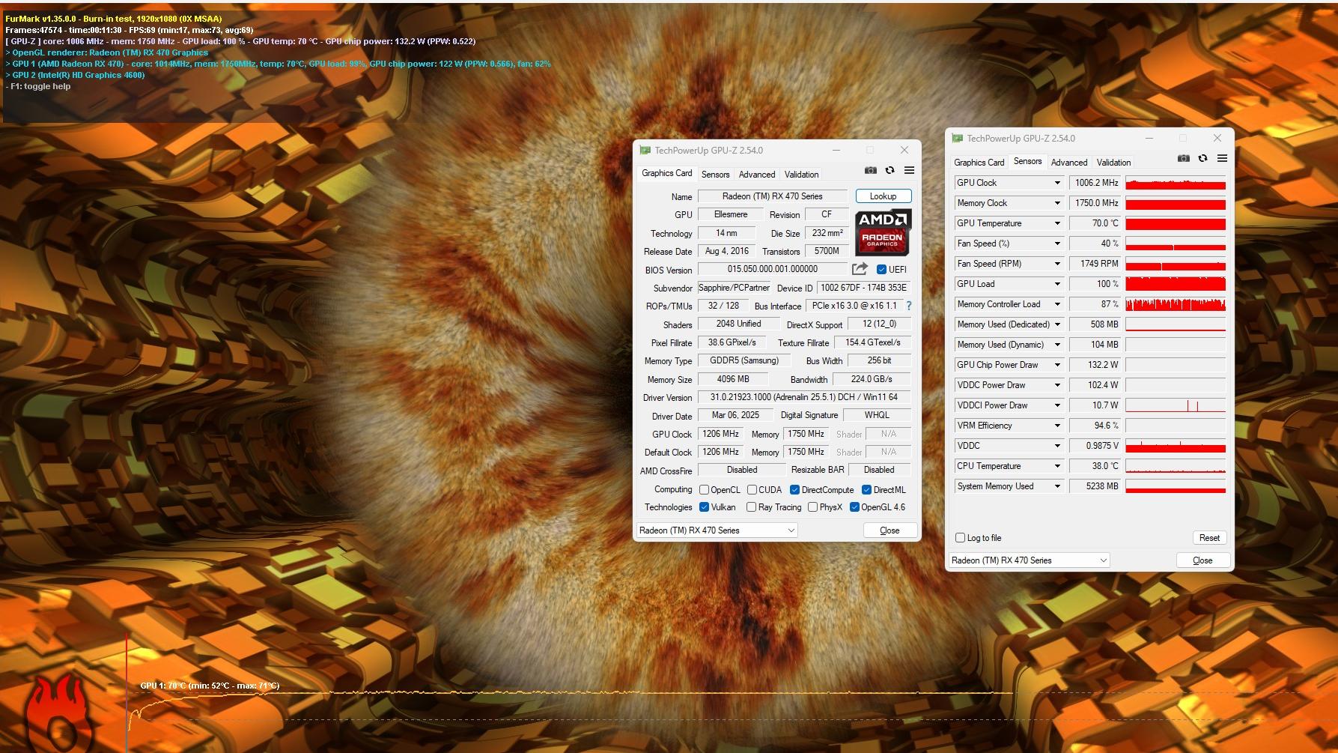This screenshot has width=1338, height=753.
Task: Toggle the OpenCL checkbox
Action: pos(704,490)
